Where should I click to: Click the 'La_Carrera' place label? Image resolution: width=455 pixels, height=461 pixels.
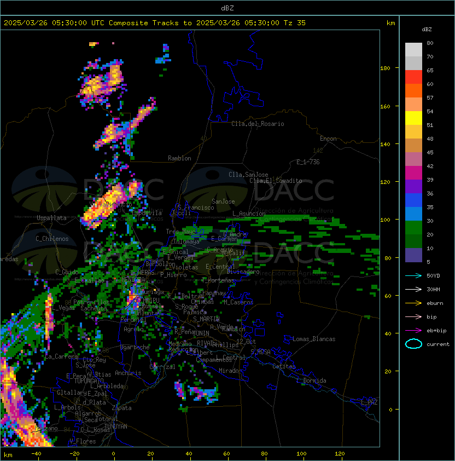61,356
